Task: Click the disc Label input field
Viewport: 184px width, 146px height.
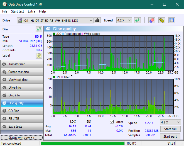Action: coord(23,55)
